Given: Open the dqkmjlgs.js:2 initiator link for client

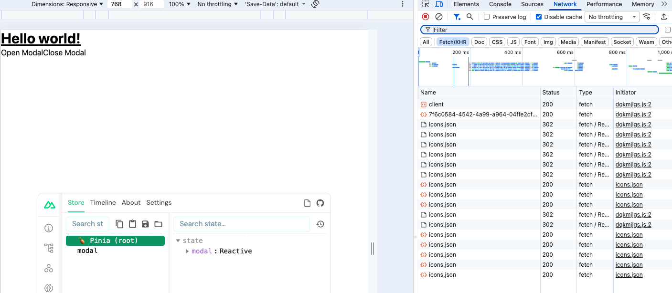Looking at the screenshot, I should point(633,105).
